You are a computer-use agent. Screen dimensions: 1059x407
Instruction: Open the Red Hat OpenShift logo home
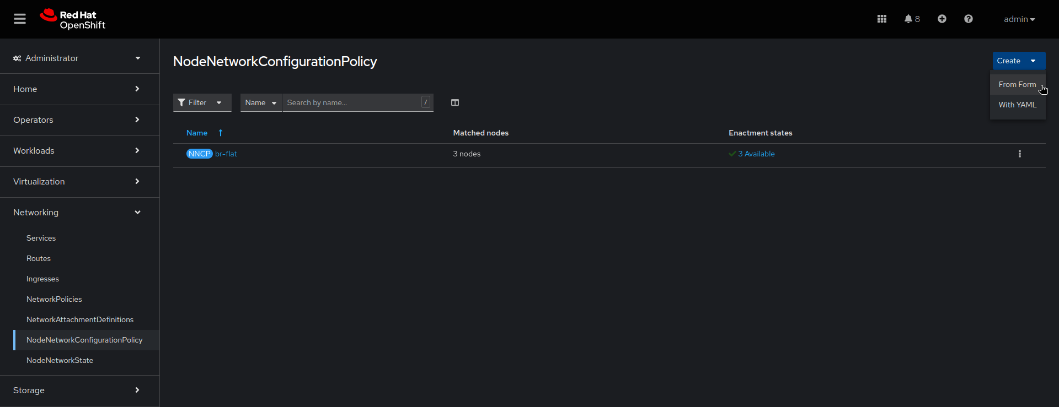pyautogui.click(x=72, y=19)
